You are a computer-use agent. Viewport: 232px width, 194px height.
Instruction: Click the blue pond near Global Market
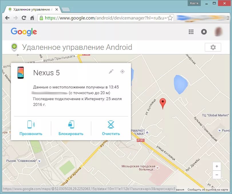pyautogui.click(x=181, y=84)
